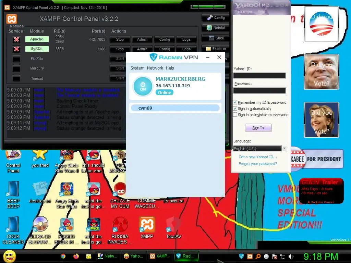Open Chrome from the taskbar
The width and height of the screenshot is (351, 263).
pyautogui.click(x=63, y=256)
